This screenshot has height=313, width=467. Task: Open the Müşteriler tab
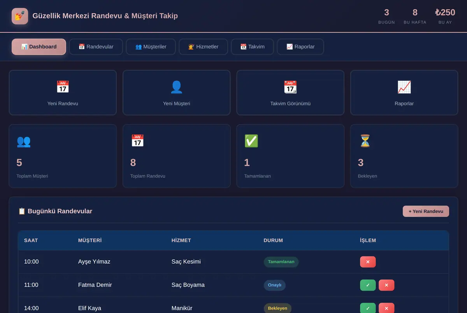(151, 47)
